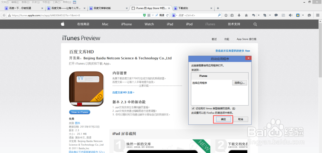
Task: Open the 历史 menu
Action: tap(36, 2)
